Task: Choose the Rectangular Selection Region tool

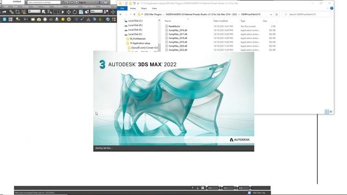Action: [56, 12]
